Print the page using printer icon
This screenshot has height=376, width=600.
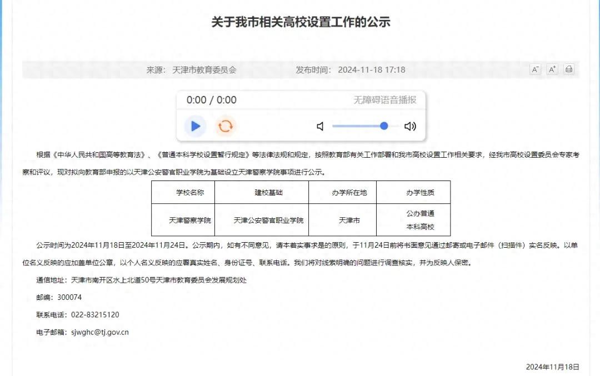pos(568,69)
